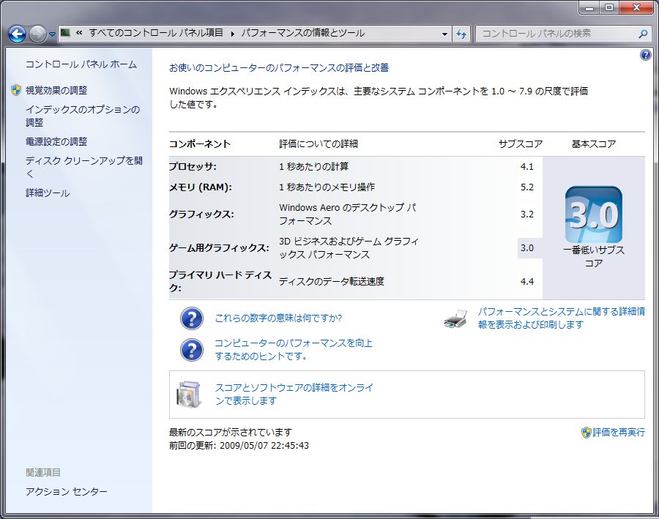659x519 pixels.
Task: Click the 3.0 base score badge
Action: 593,214
